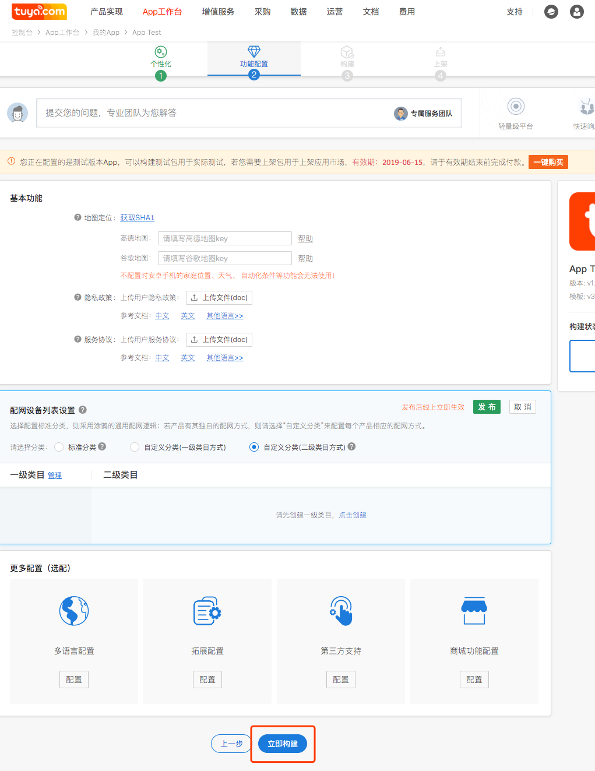The image size is (595, 771).
Task: Click the 轻量级平台 target icon
Action: (516, 106)
